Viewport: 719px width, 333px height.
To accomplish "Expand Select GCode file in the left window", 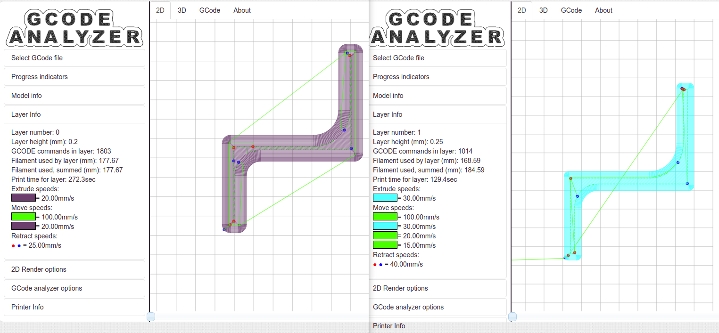I will (x=74, y=58).
